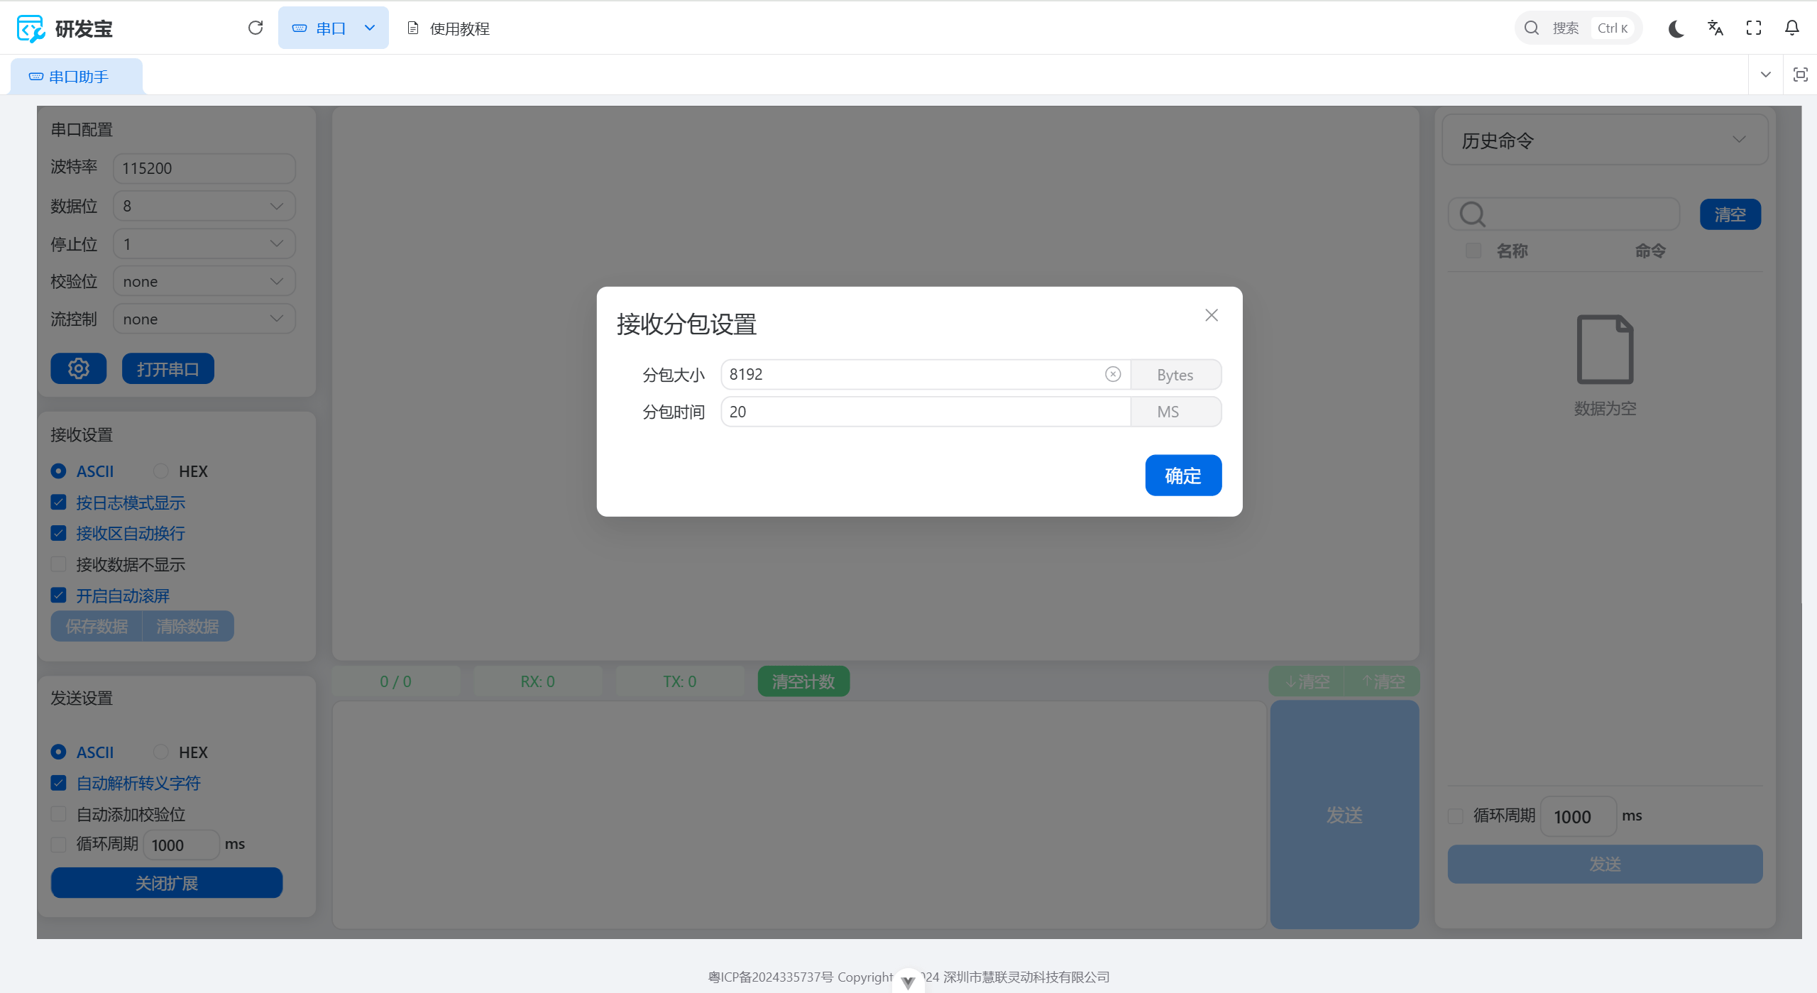Open the language translation icon
Viewport: 1817px width, 993px height.
click(x=1715, y=28)
